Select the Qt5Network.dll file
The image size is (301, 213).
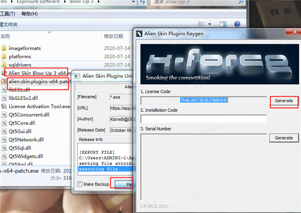tap(26, 139)
